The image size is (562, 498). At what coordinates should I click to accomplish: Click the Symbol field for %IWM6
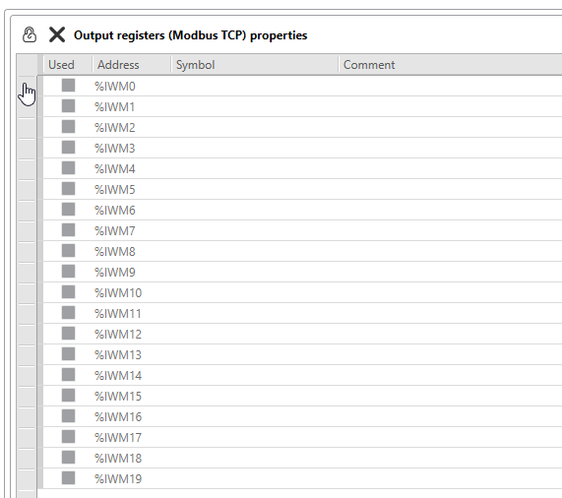coord(255,210)
